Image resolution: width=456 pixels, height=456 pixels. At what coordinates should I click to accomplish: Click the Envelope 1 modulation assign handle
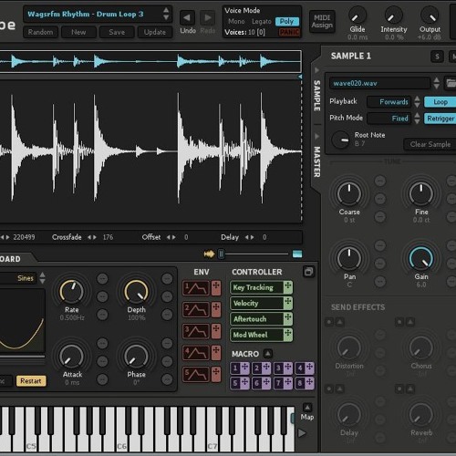216,288
